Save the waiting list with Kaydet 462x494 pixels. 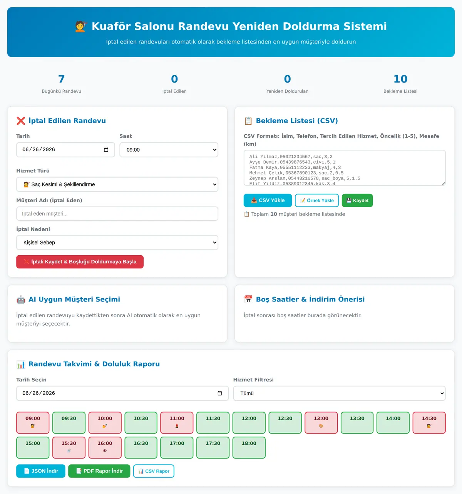[x=357, y=200]
